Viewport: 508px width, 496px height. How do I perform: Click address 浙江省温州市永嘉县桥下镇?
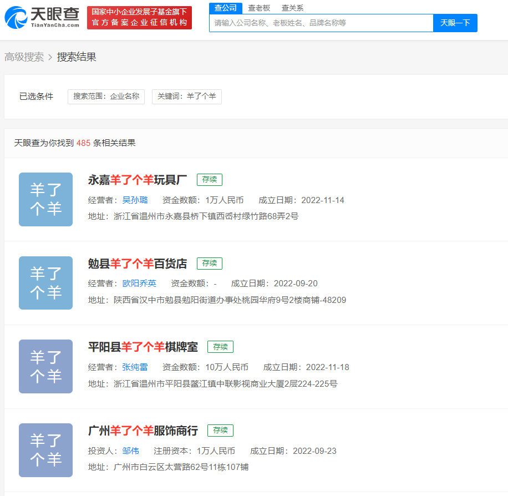click(x=206, y=216)
